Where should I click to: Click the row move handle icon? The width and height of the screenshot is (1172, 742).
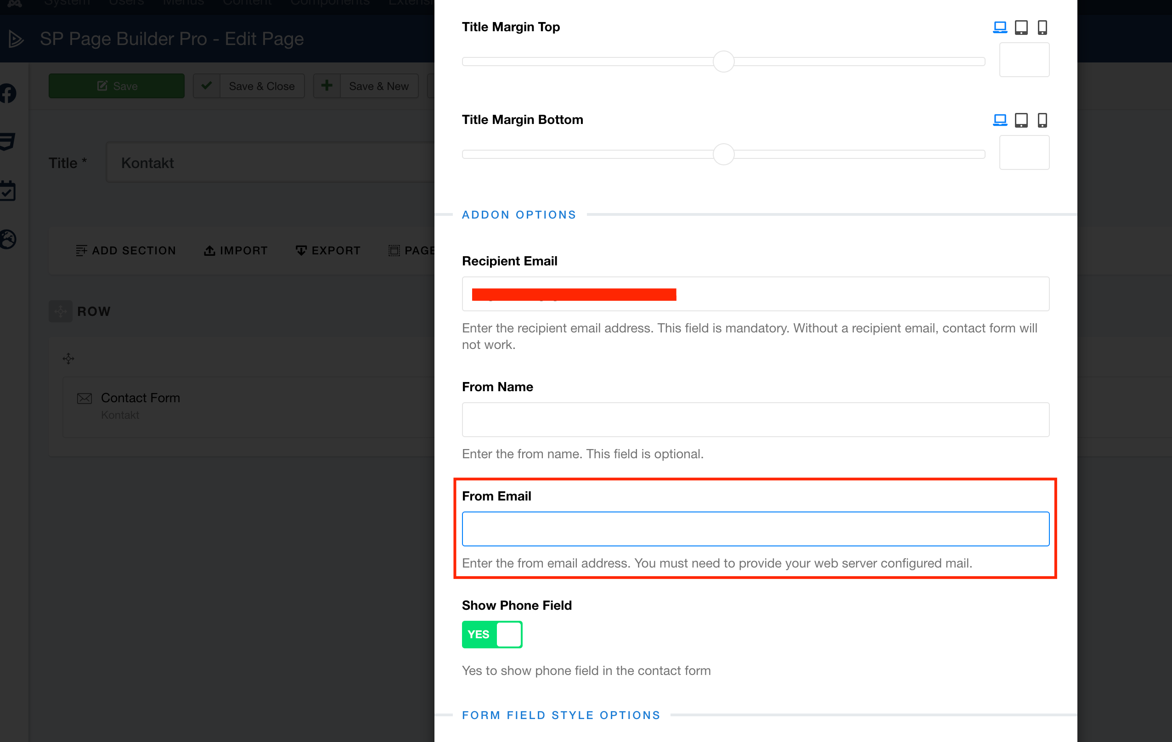coord(60,311)
